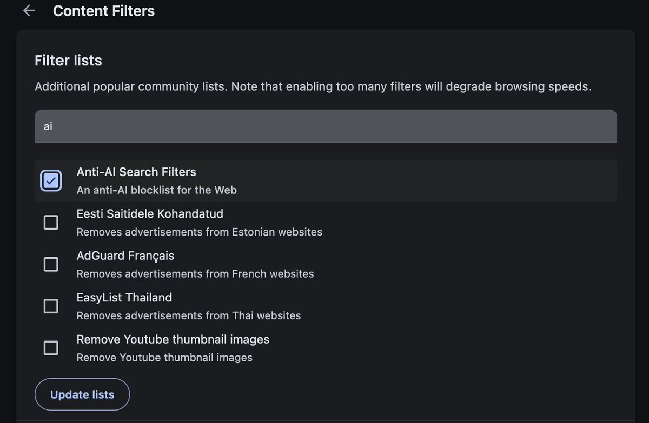649x423 pixels.
Task: Click the Filter lists section heading
Action: [68, 61]
